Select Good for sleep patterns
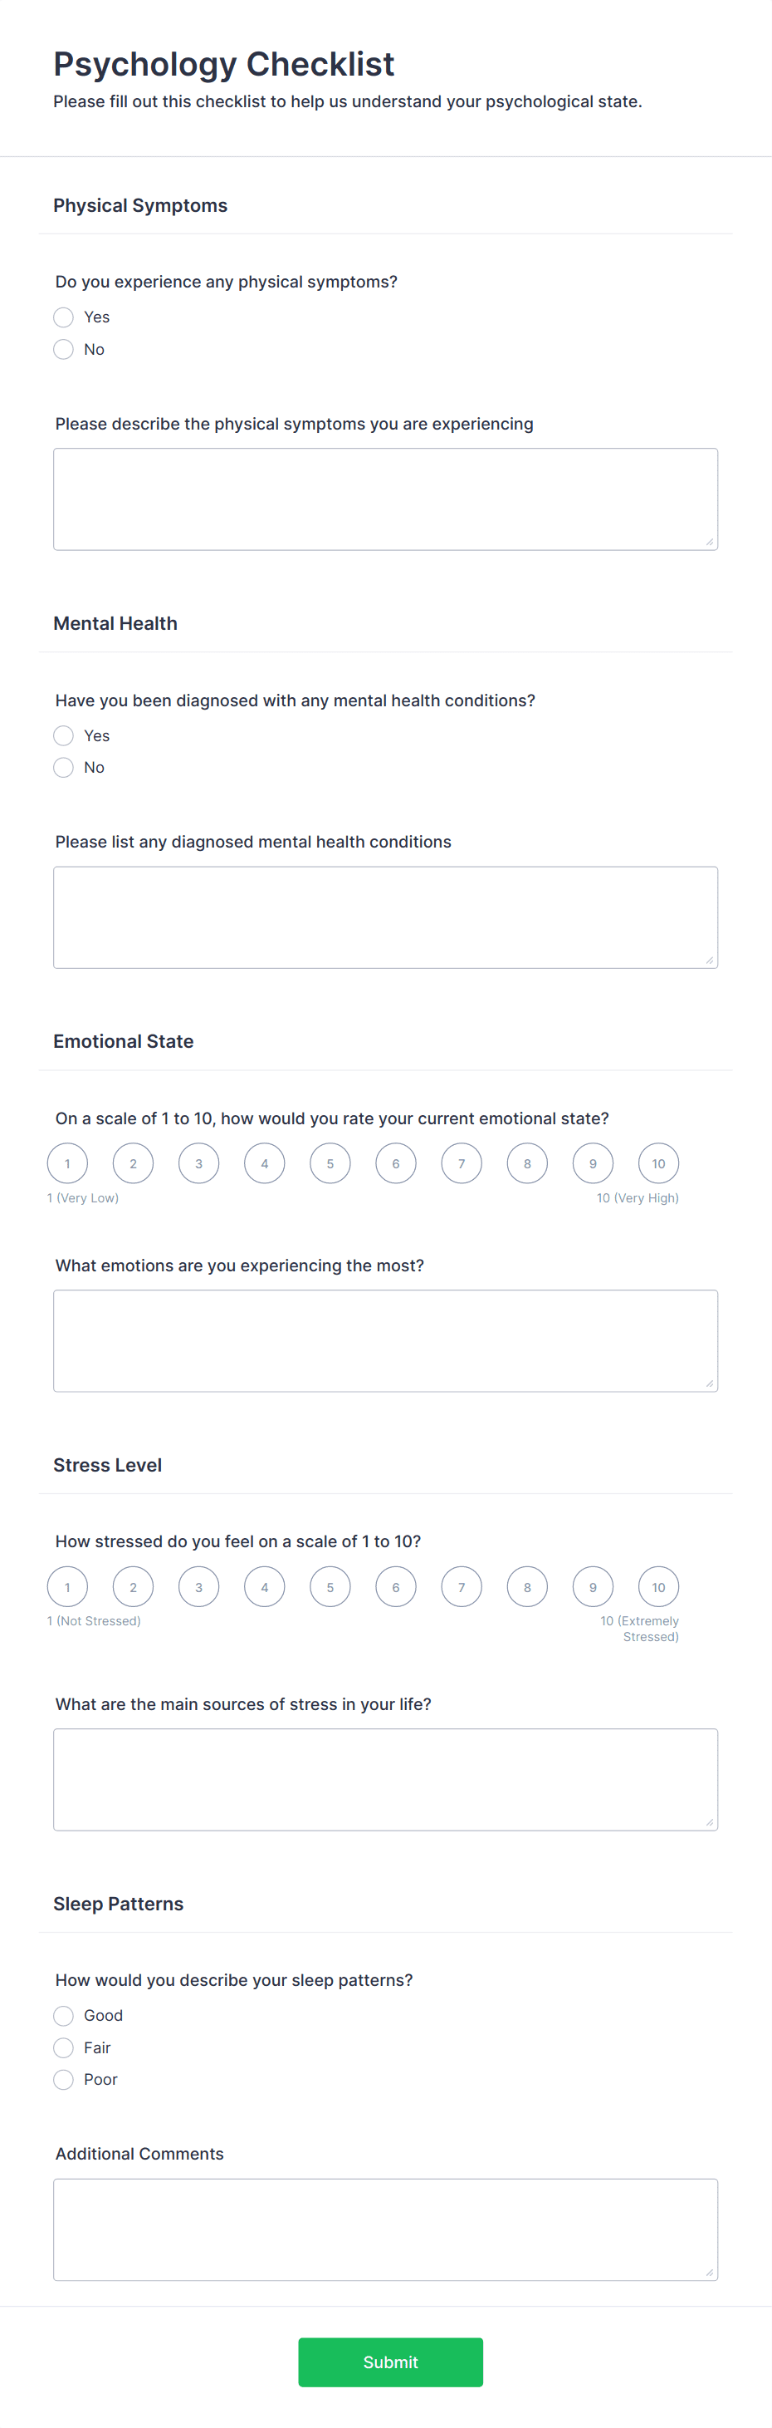 pos(63,2016)
